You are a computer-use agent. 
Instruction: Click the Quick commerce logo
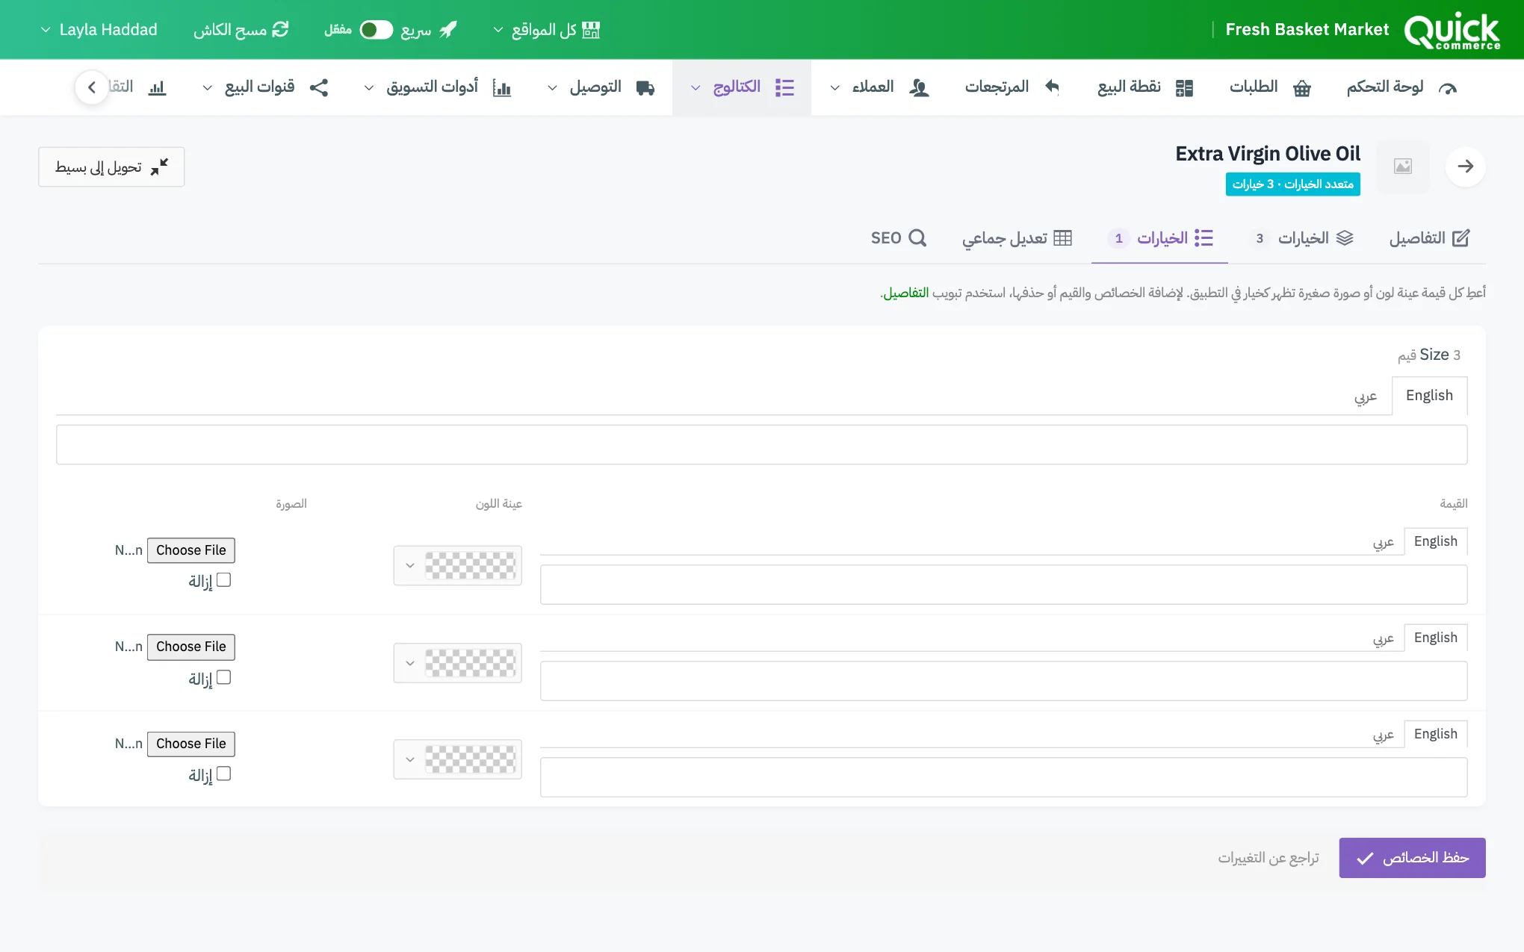point(1452,31)
